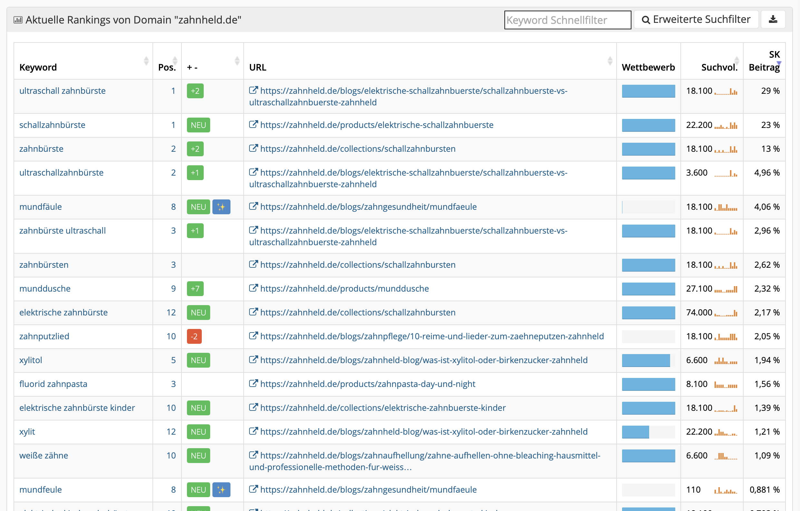
Task: Open keyword schallzahnbürste
Action: click(x=52, y=125)
